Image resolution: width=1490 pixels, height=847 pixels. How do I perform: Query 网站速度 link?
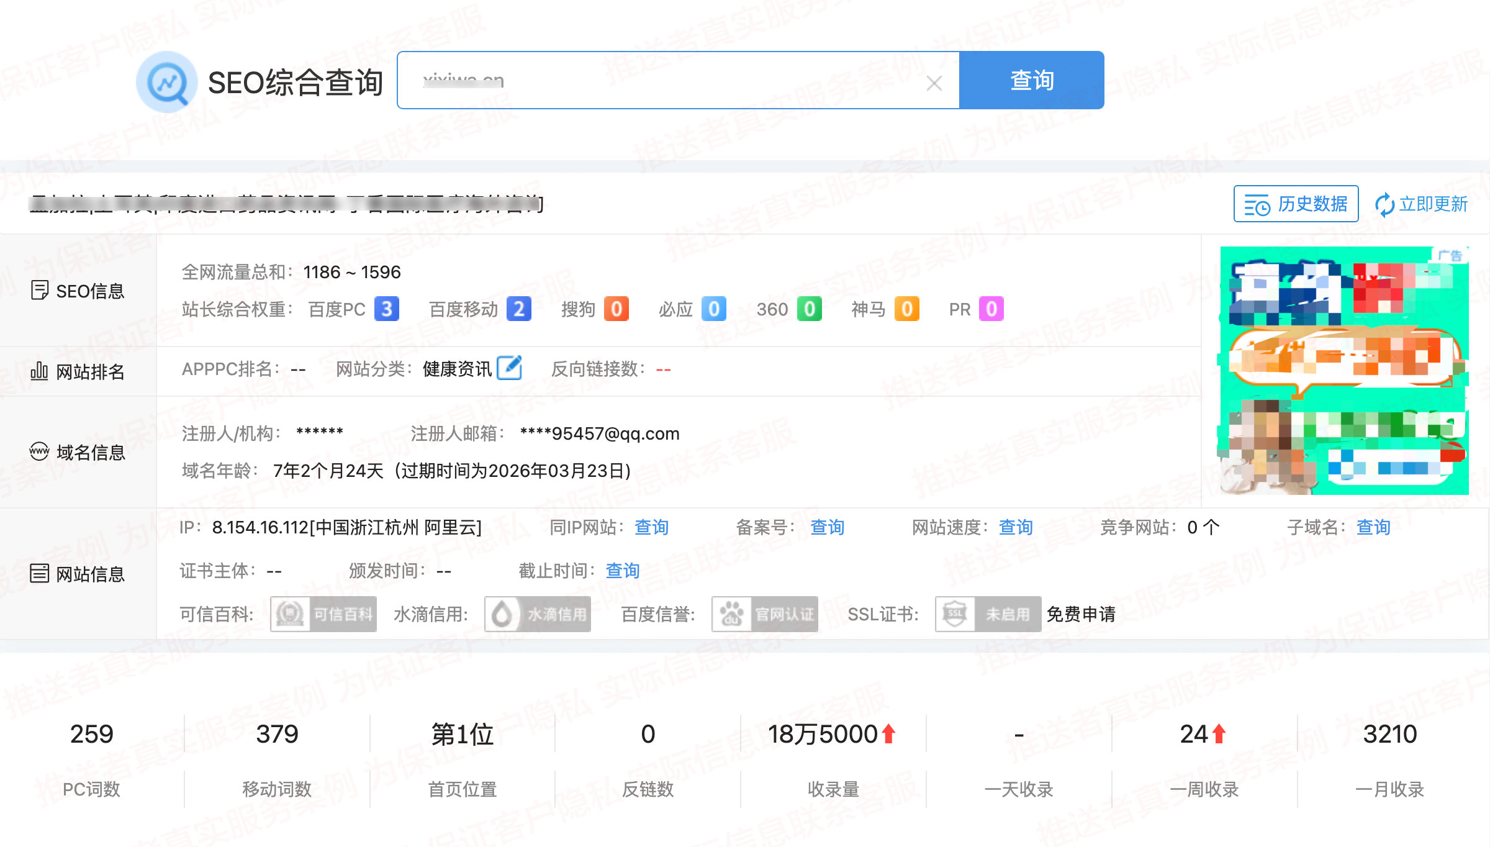coord(1016,527)
